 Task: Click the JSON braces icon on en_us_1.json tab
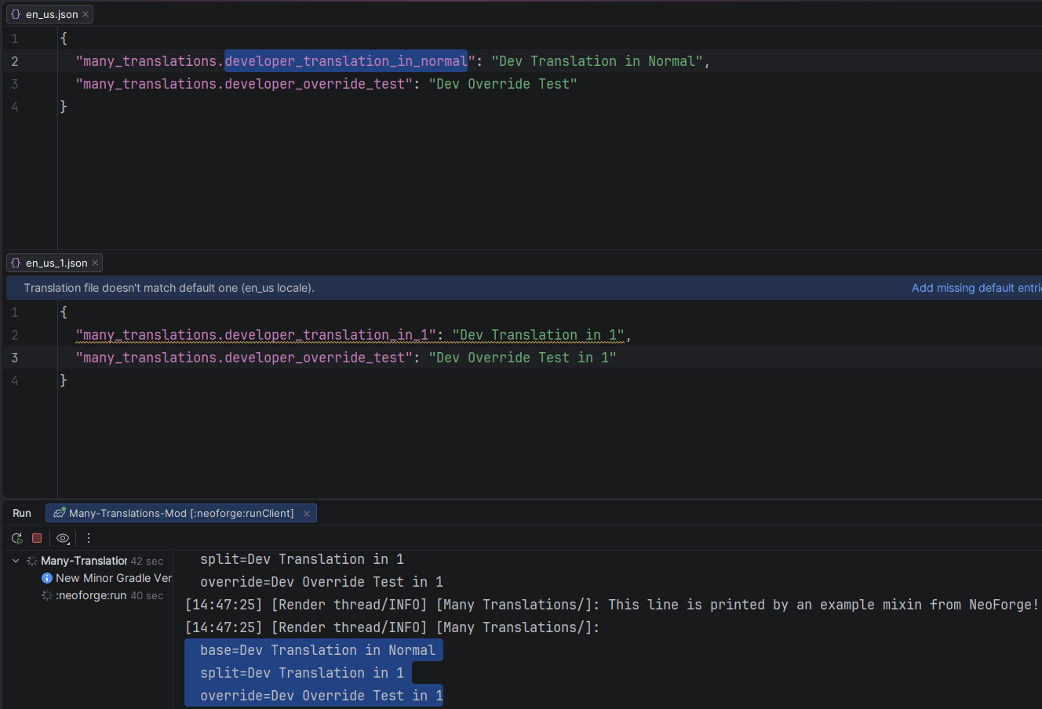pyautogui.click(x=16, y=263)
